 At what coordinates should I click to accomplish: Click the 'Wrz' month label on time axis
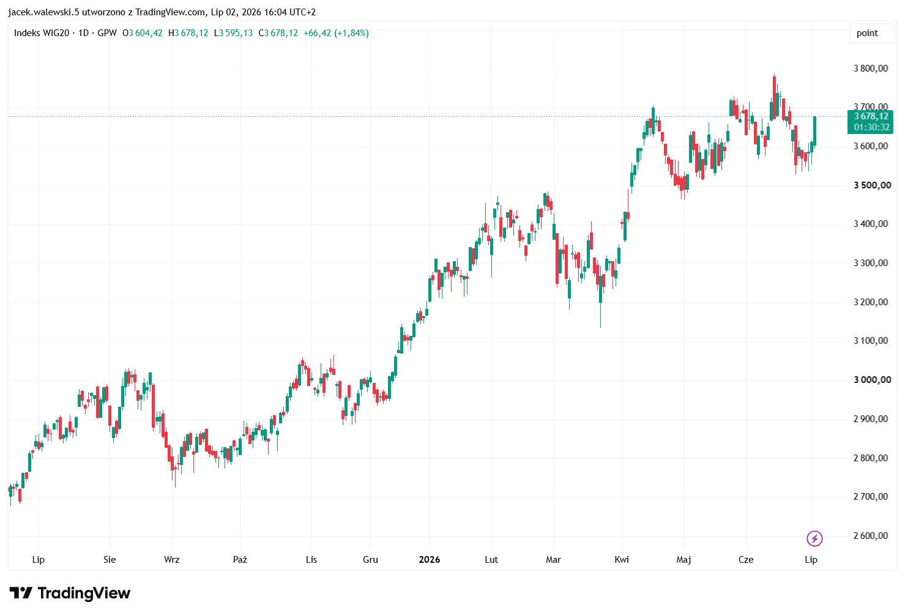click(x=172, y=560)
